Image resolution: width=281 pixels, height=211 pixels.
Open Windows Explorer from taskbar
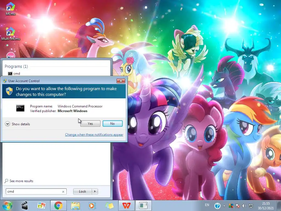coord(75,206)
